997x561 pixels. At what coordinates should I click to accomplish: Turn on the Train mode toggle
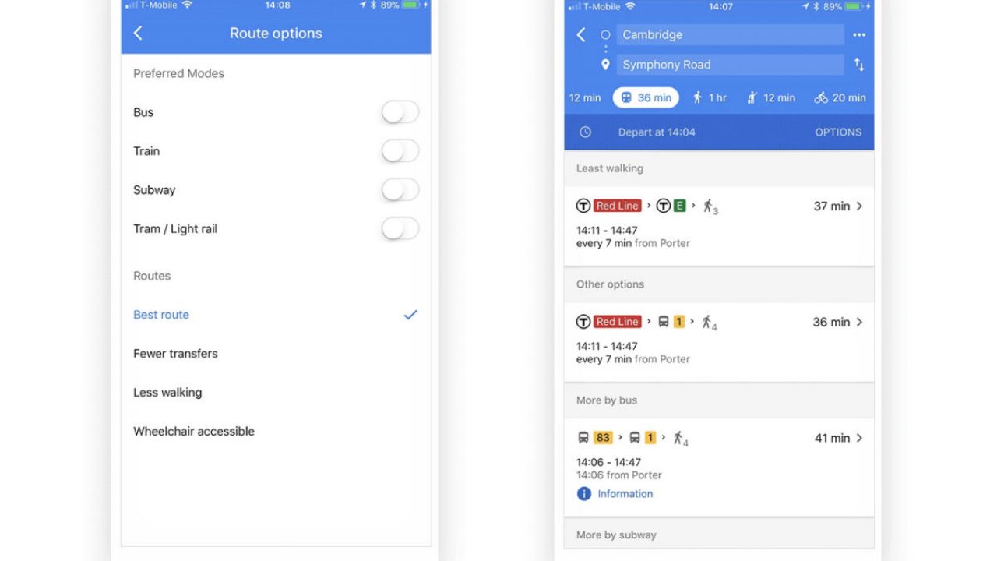click(400, 151)
